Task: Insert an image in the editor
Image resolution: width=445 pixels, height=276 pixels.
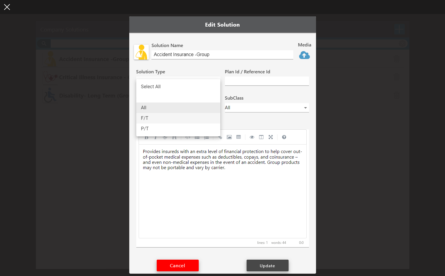Action: pyautogui.click(x=229, y=137)
